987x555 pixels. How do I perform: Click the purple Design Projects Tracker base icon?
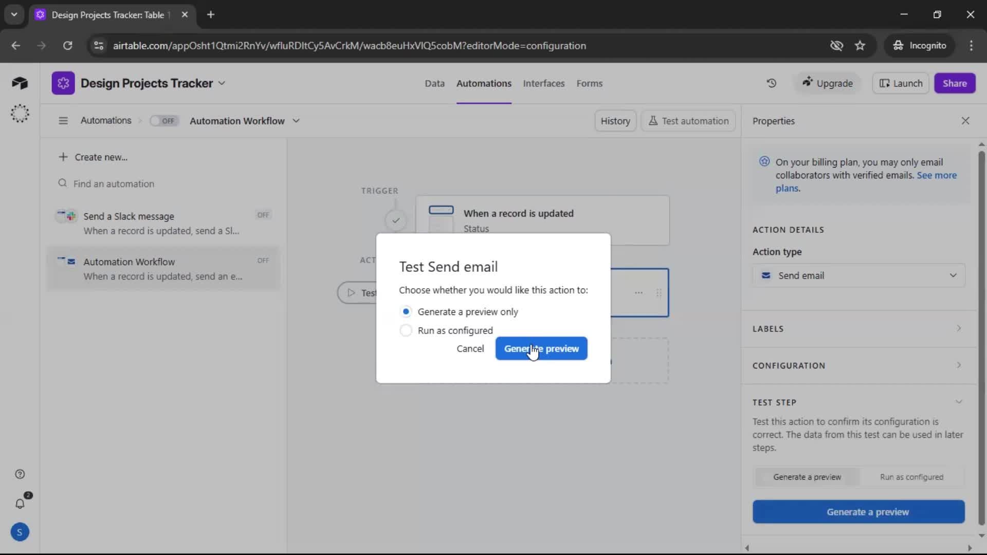tap(63, 83)
